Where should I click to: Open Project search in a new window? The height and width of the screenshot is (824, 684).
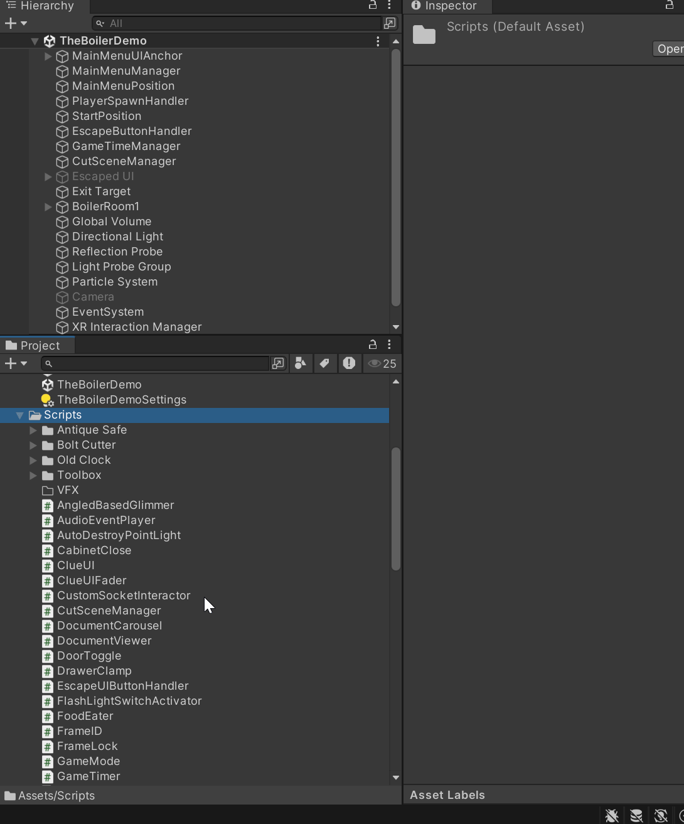[x=278, y=363]
